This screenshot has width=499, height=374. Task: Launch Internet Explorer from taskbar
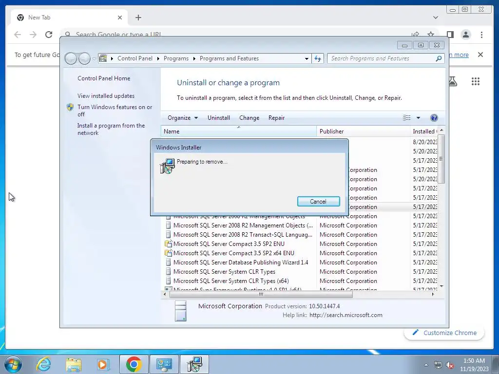pyautogui.click(x=43, y=364)
